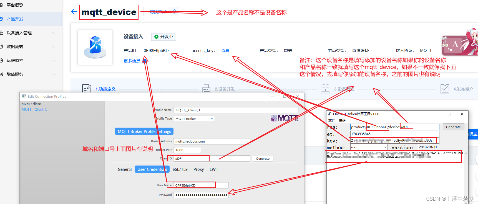Image resolution: width=478 pixels, height=204 pixels.
Task: Click the Client ID field
Action: 212,158
